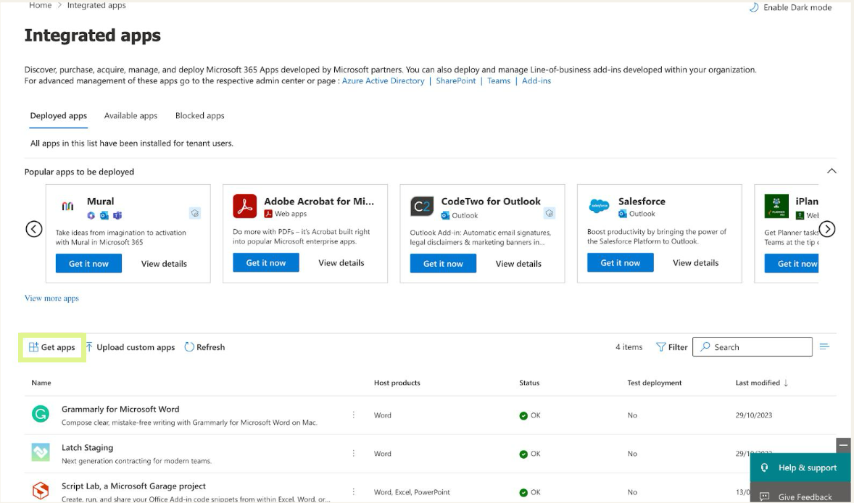This screenshot has height=503, width=854.
Task: Click the Script Lab app icon
Action: (41, 491)
